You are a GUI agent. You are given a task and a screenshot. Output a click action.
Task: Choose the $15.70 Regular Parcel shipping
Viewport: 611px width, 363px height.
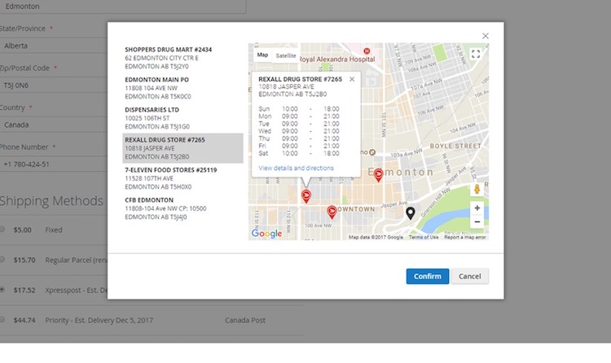pos(2,260)
